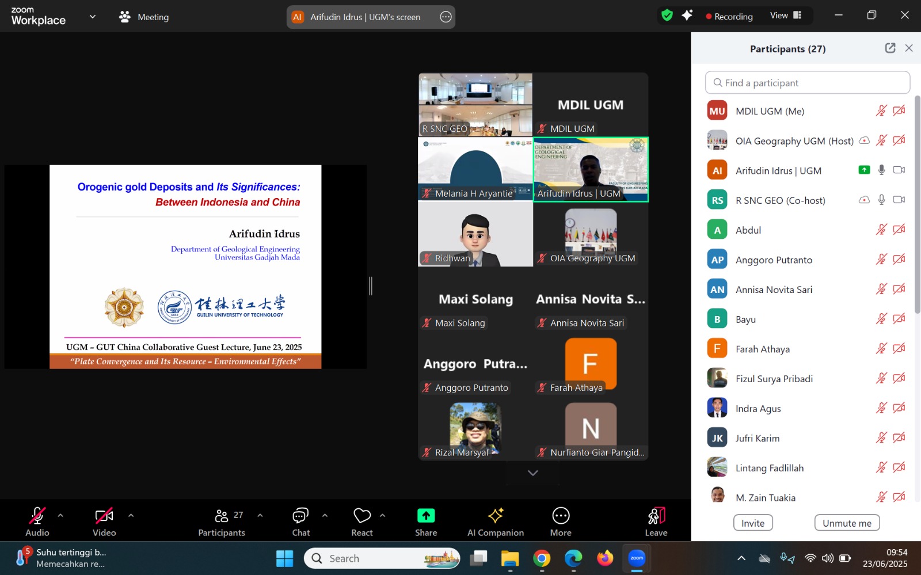Open audio options arrow next to Audio
This screenshot has height=575, width=921.
pos(60,515)
